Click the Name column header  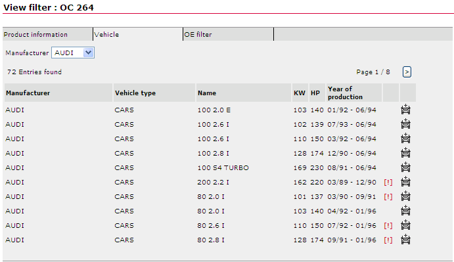coord(244,93)
